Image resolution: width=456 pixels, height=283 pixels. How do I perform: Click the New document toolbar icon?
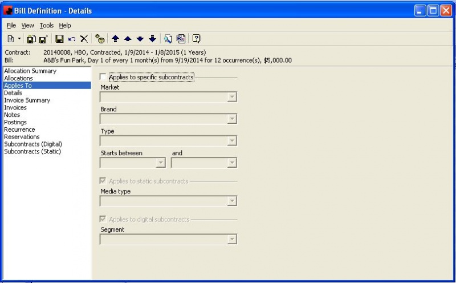click(x=11, y=39)
